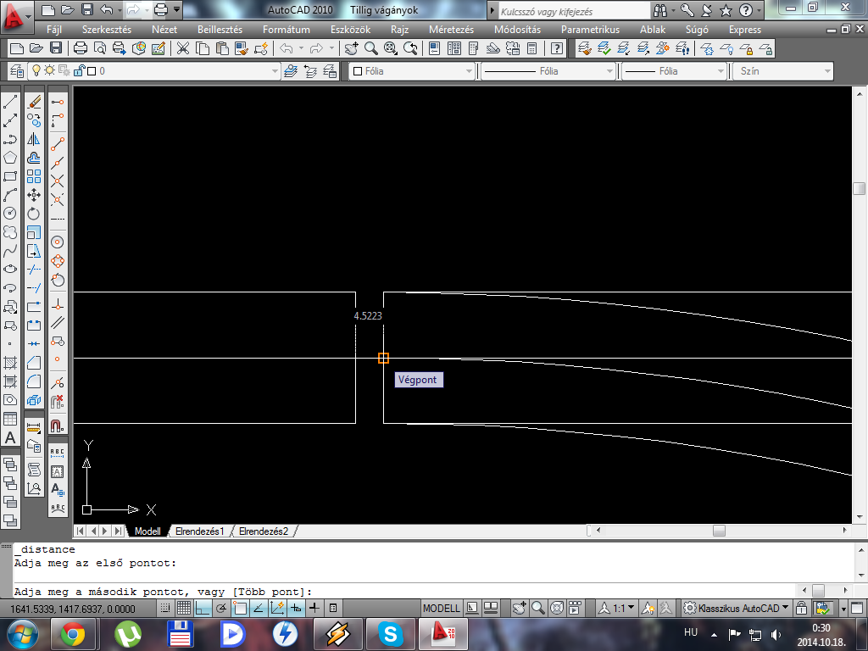Click the Snap to Endpoint icon
The width and height of the screenshot is (868, 651).
[x=58, y=144]
